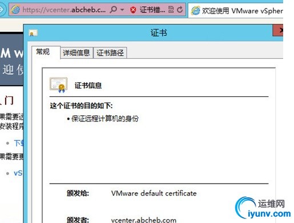Close the 证书 dialog
The width and height of the screenshot is (294, 223).
point(278,30)
